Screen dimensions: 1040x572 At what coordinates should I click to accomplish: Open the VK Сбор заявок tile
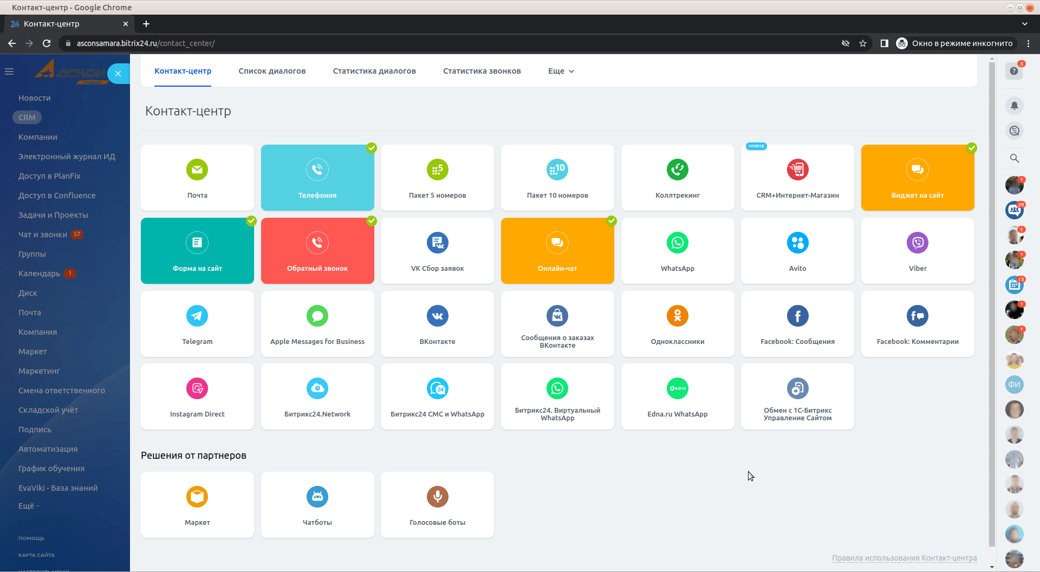(x=437, y=251)
